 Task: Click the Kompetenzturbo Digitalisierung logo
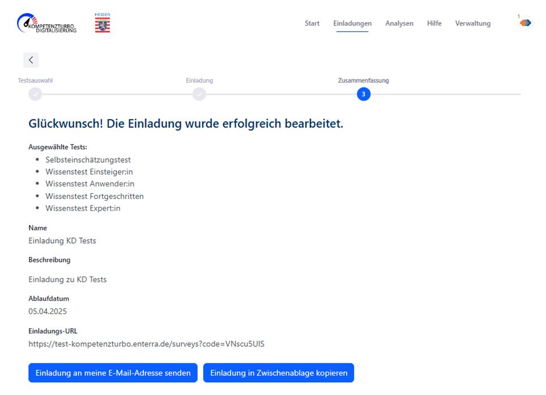point(47,23)
